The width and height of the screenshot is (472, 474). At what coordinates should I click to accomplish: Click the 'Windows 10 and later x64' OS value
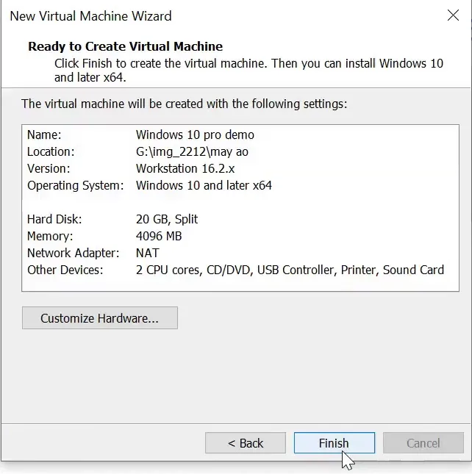point(204,185)
